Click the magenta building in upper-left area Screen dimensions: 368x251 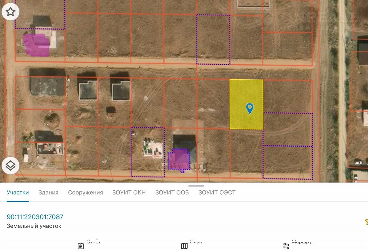coord(37,45)
